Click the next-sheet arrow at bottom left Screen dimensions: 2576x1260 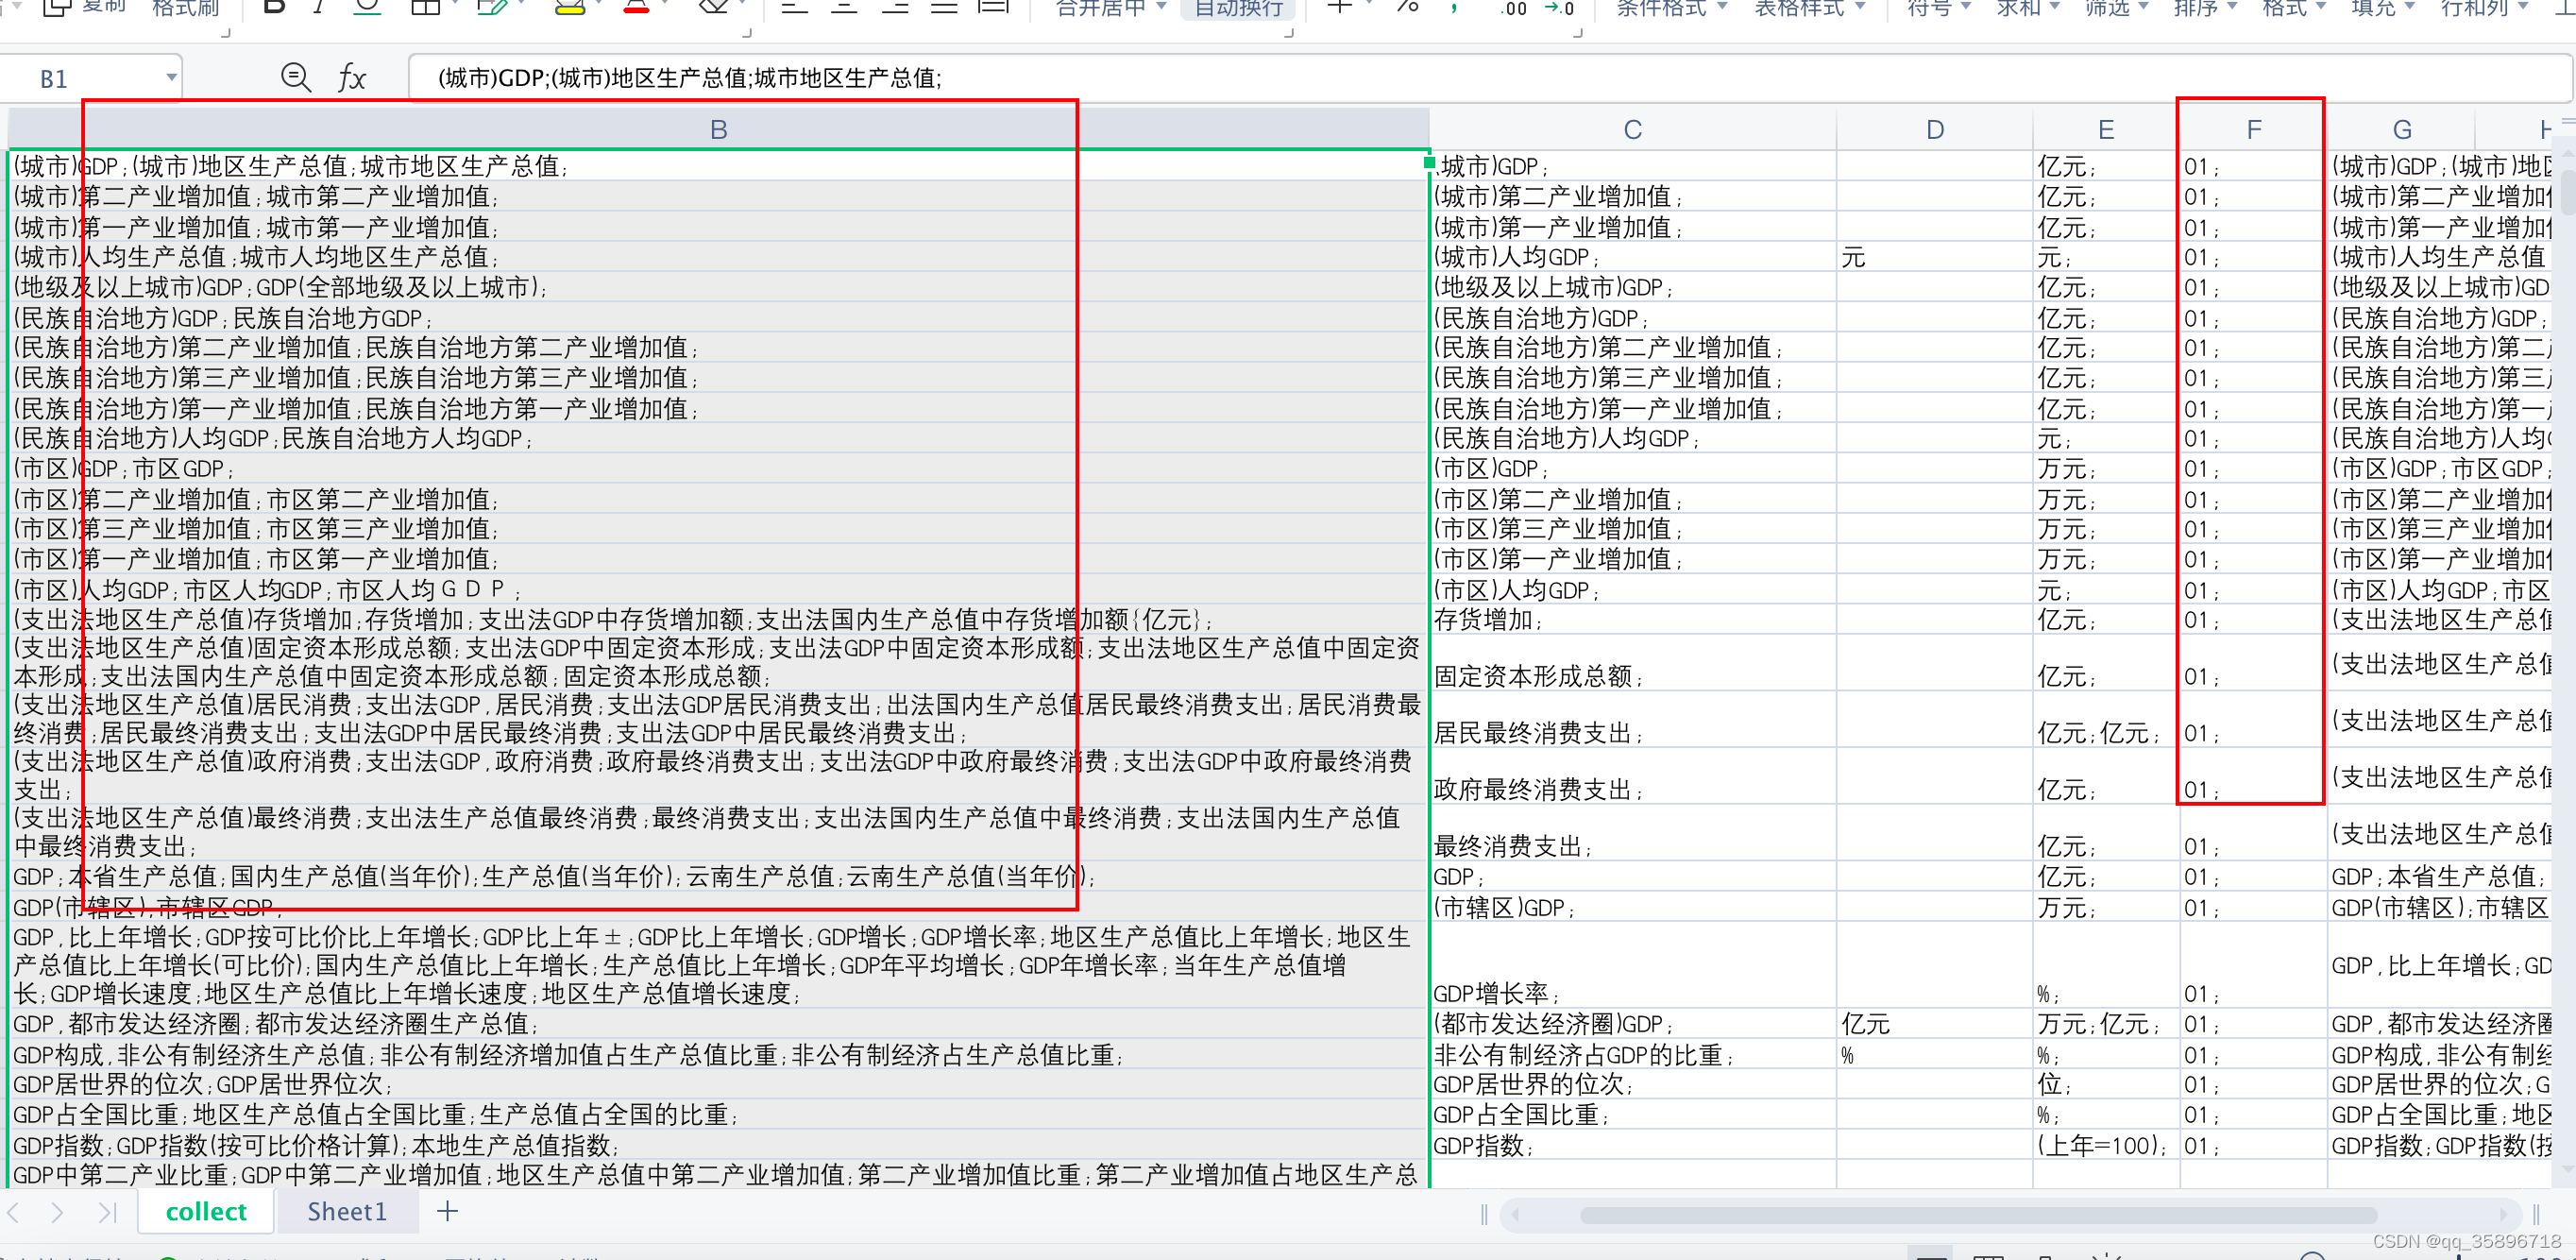click(x=57, y=1212)
